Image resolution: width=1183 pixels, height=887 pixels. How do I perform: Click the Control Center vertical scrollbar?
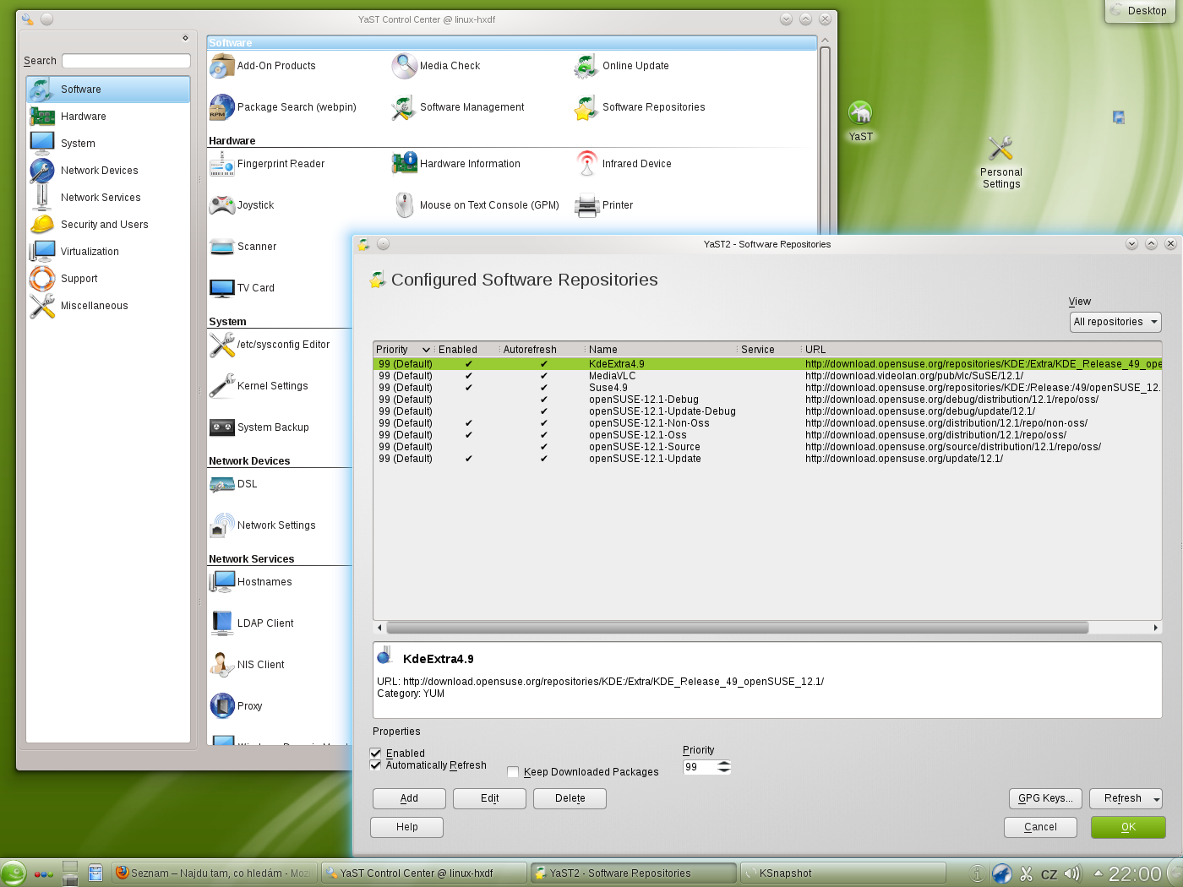825,139
